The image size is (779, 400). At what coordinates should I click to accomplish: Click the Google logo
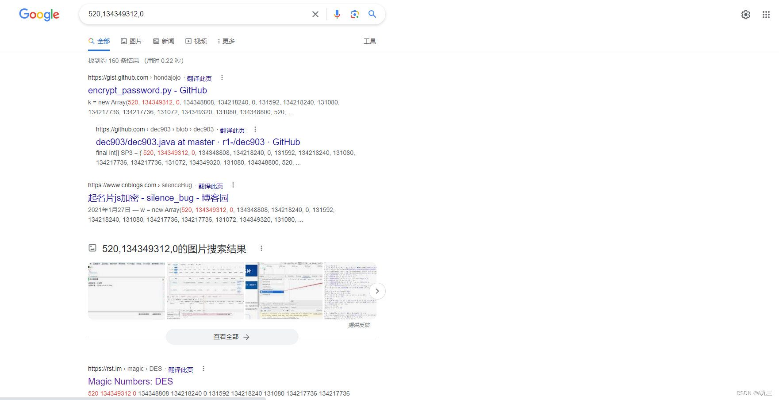39,15
